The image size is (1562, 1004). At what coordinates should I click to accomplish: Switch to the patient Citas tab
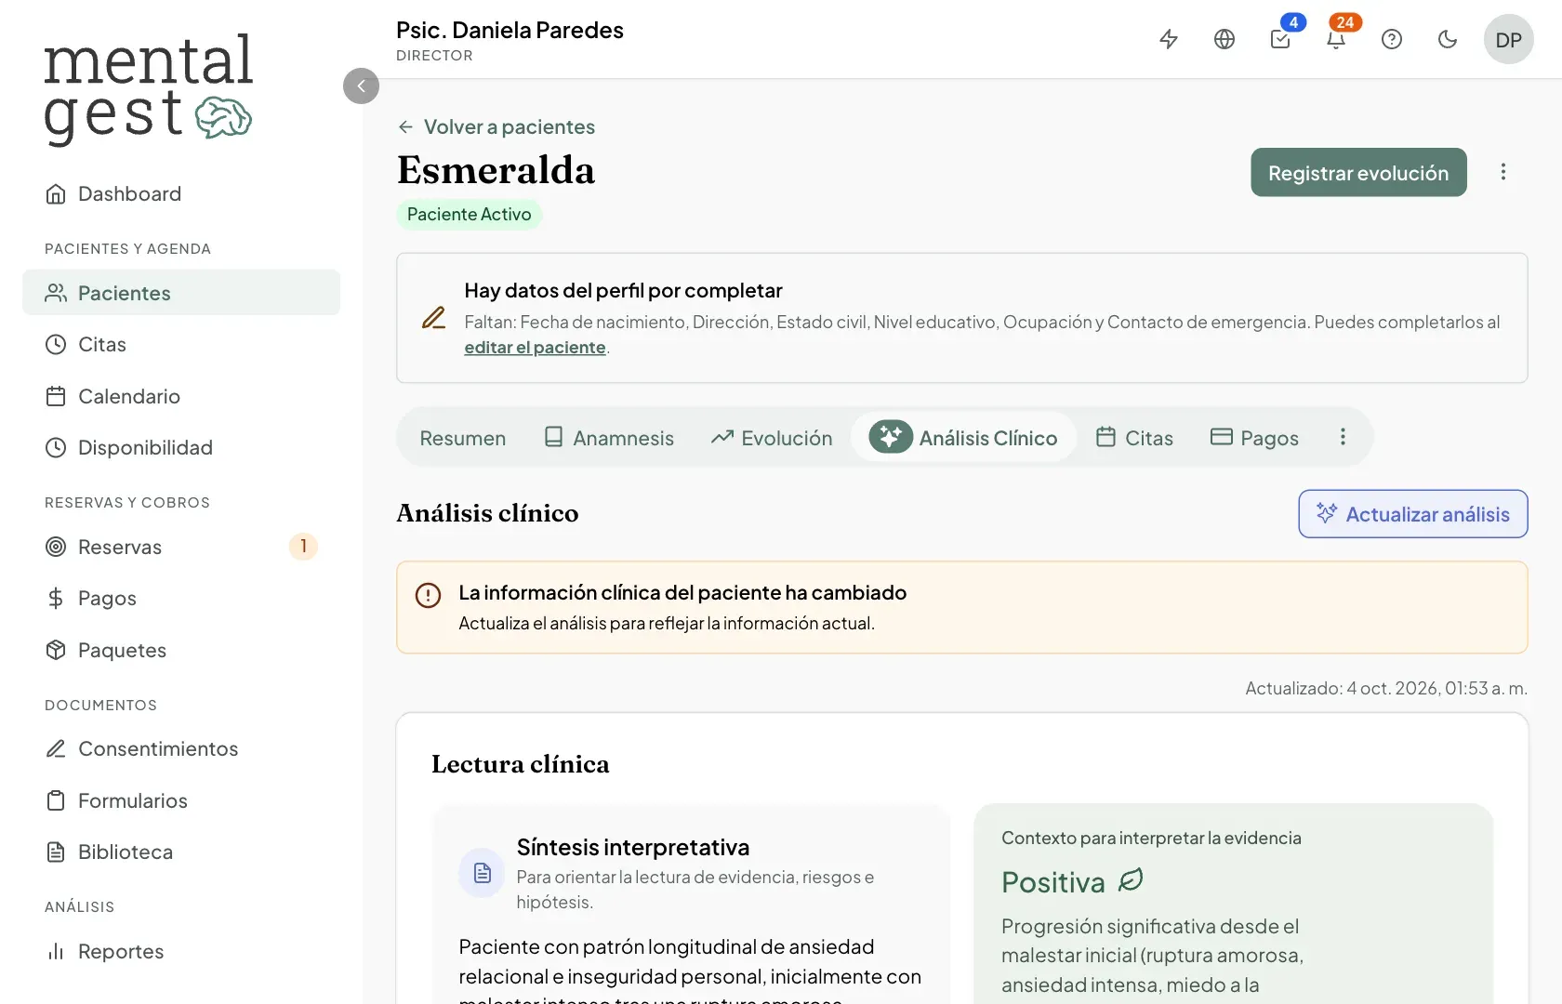(x=1134, y=437)
